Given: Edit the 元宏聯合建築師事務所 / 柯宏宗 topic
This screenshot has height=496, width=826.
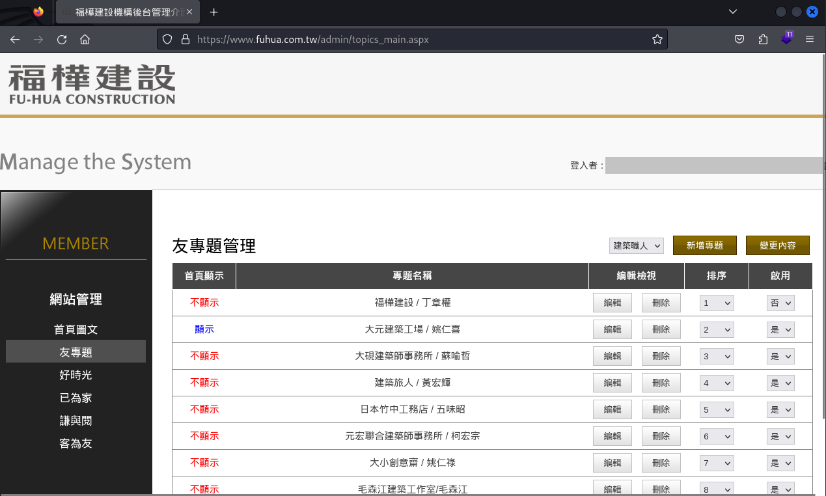Looking at the screenshot, I should coord(613,436).
